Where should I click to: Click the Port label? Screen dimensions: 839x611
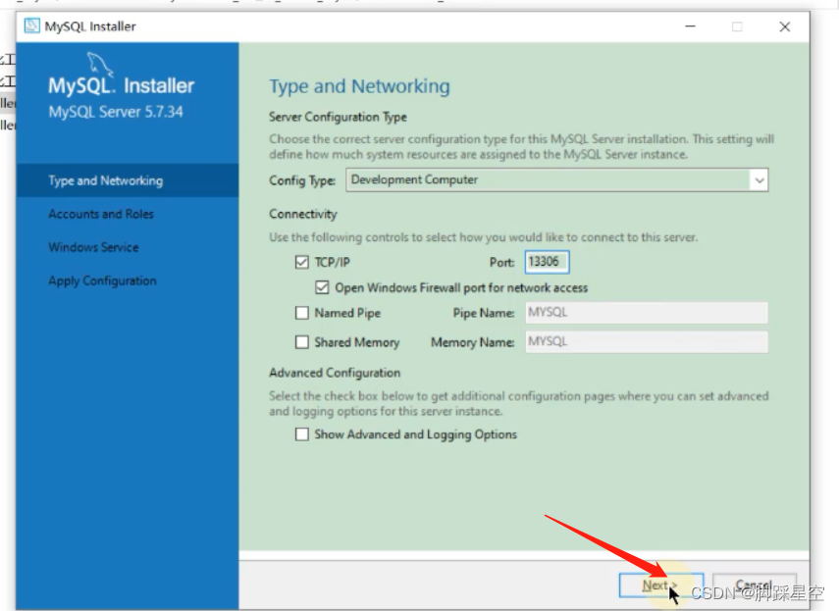tap(501, 262)
